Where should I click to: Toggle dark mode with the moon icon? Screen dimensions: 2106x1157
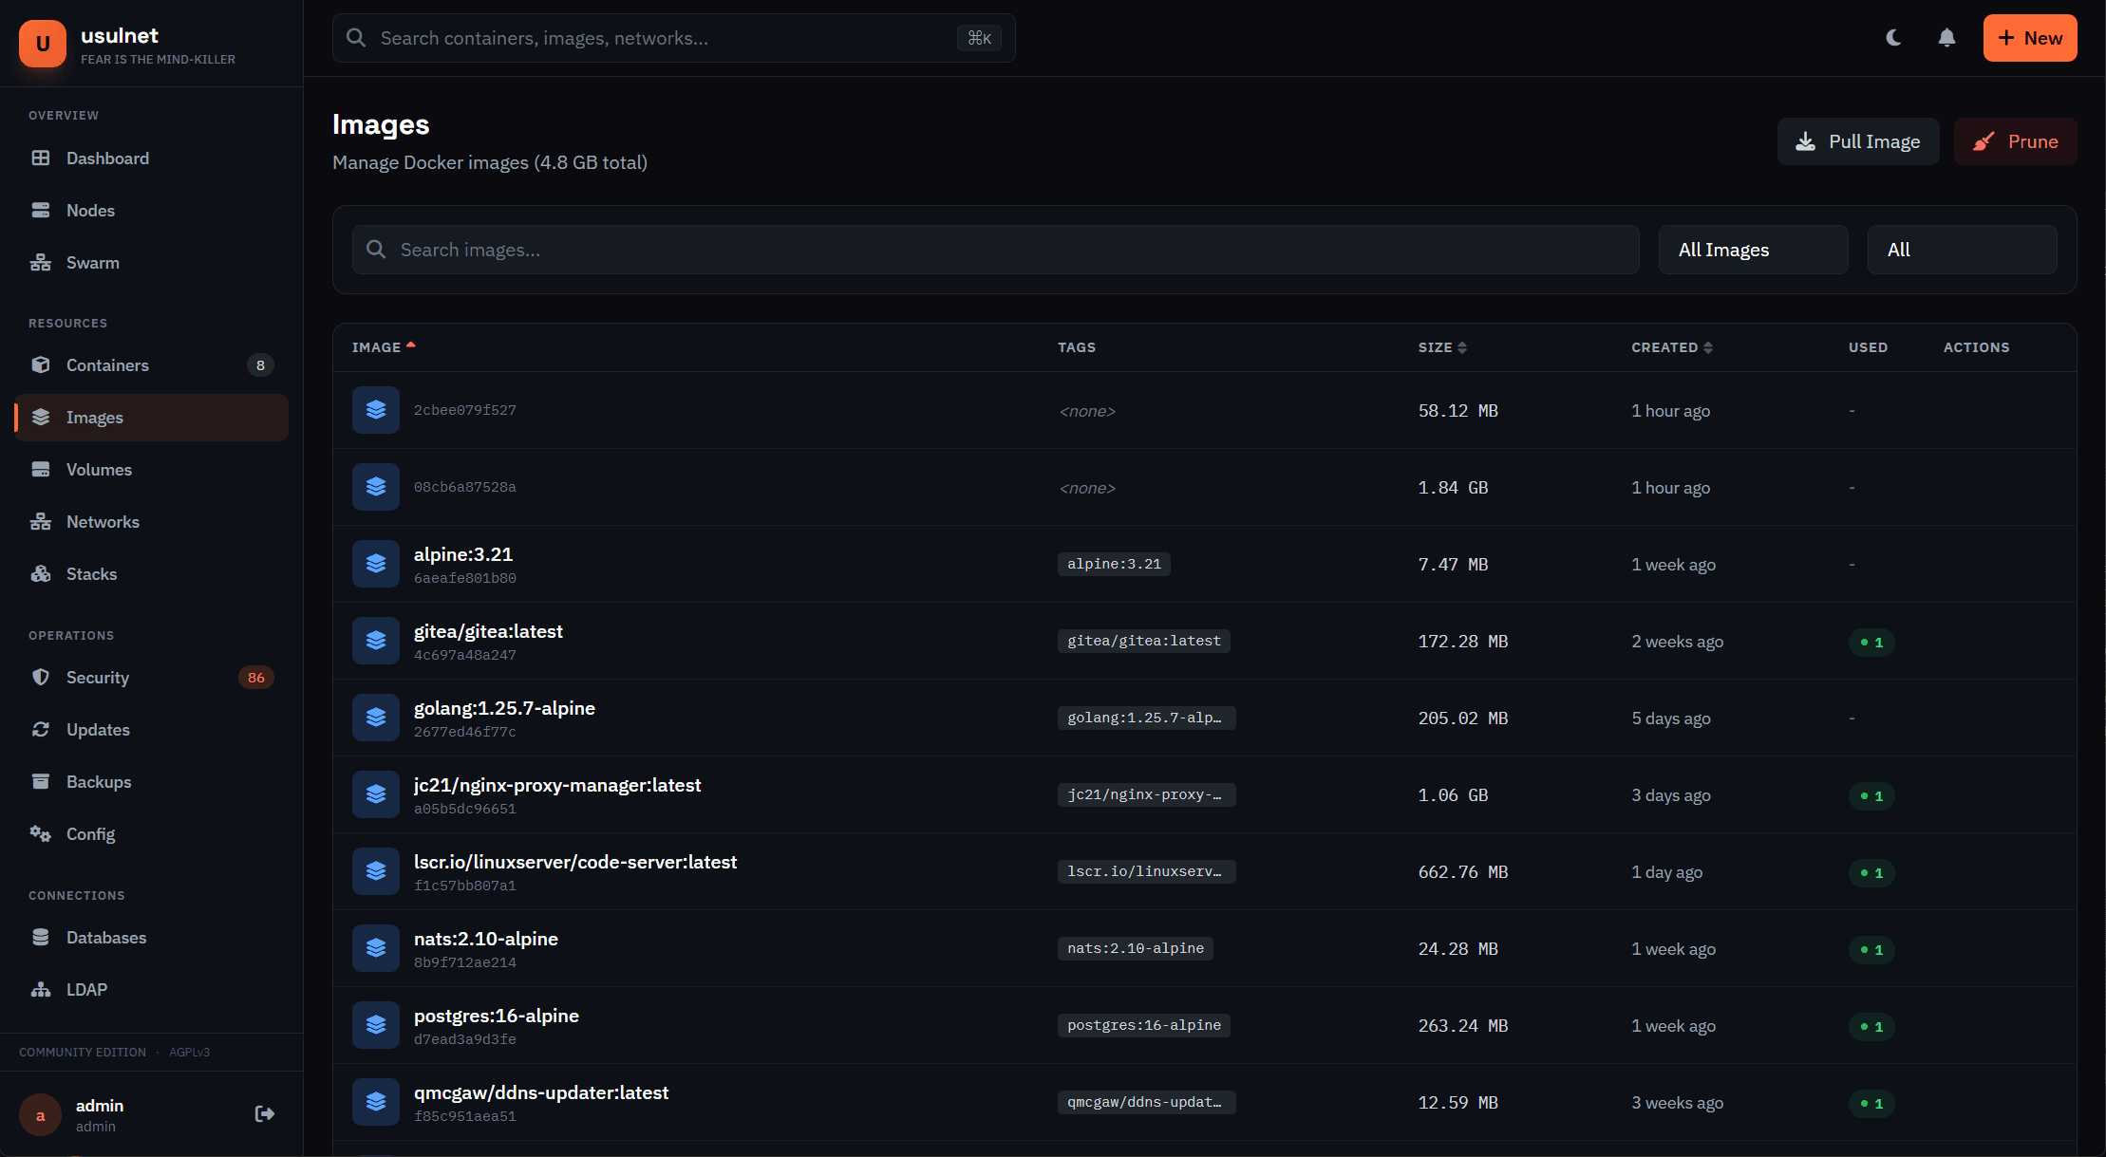pyautogui.click(x=1893, y=38)
